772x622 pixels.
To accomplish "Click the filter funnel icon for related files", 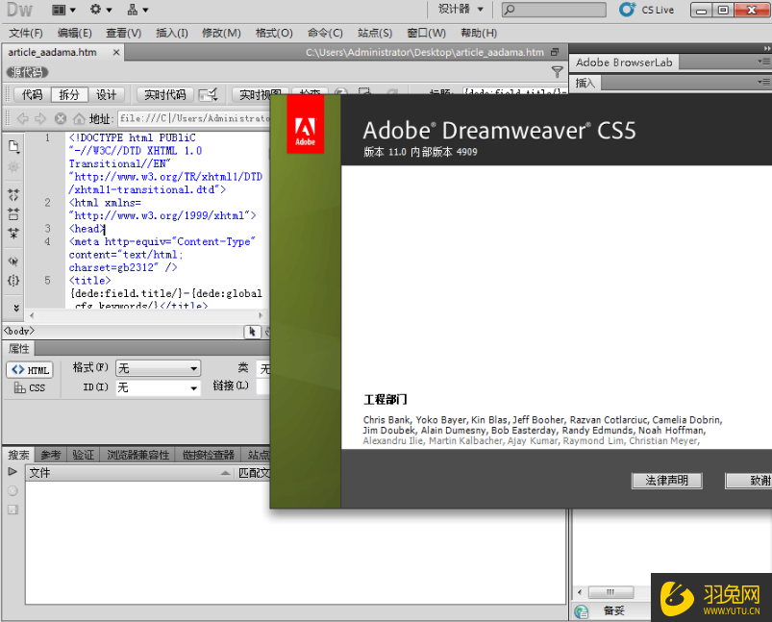I will [557, 72].
